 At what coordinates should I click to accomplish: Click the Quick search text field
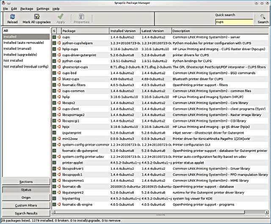point(234,22)
